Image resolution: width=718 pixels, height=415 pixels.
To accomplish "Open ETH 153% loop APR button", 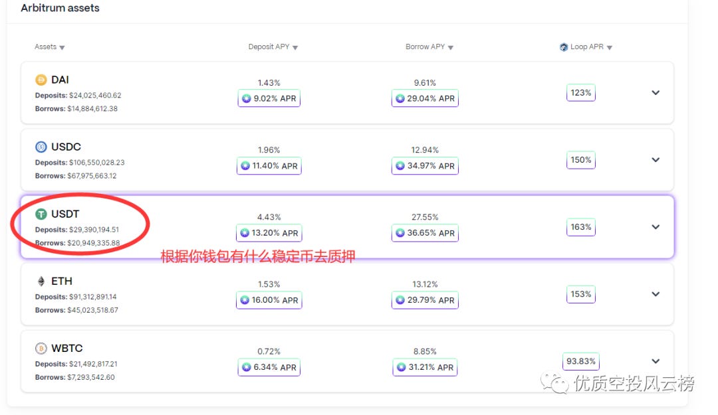I will (x=580, y=294).
